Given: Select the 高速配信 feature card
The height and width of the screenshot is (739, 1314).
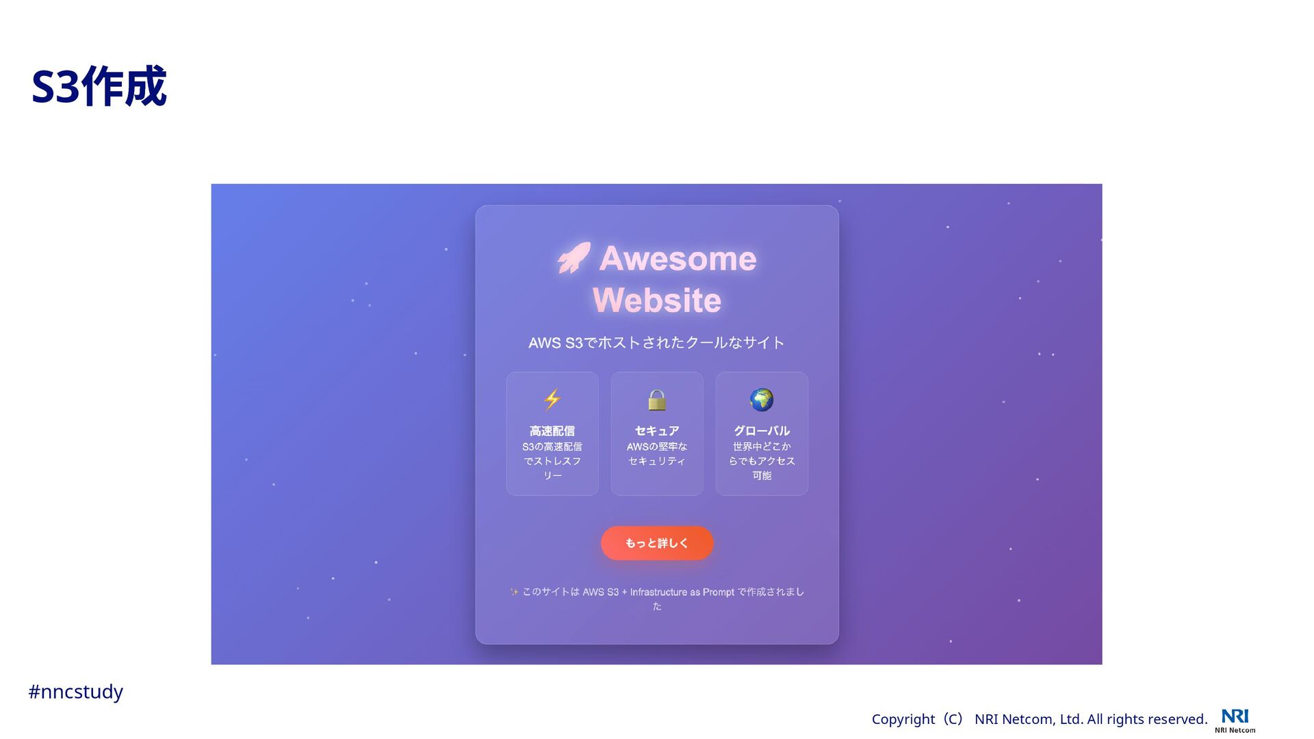Looking at the screenshot, I should click(552, 434).
